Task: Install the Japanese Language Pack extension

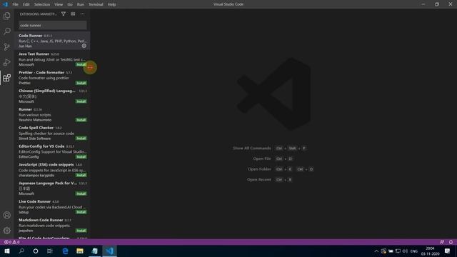Action: coord(81,193)
